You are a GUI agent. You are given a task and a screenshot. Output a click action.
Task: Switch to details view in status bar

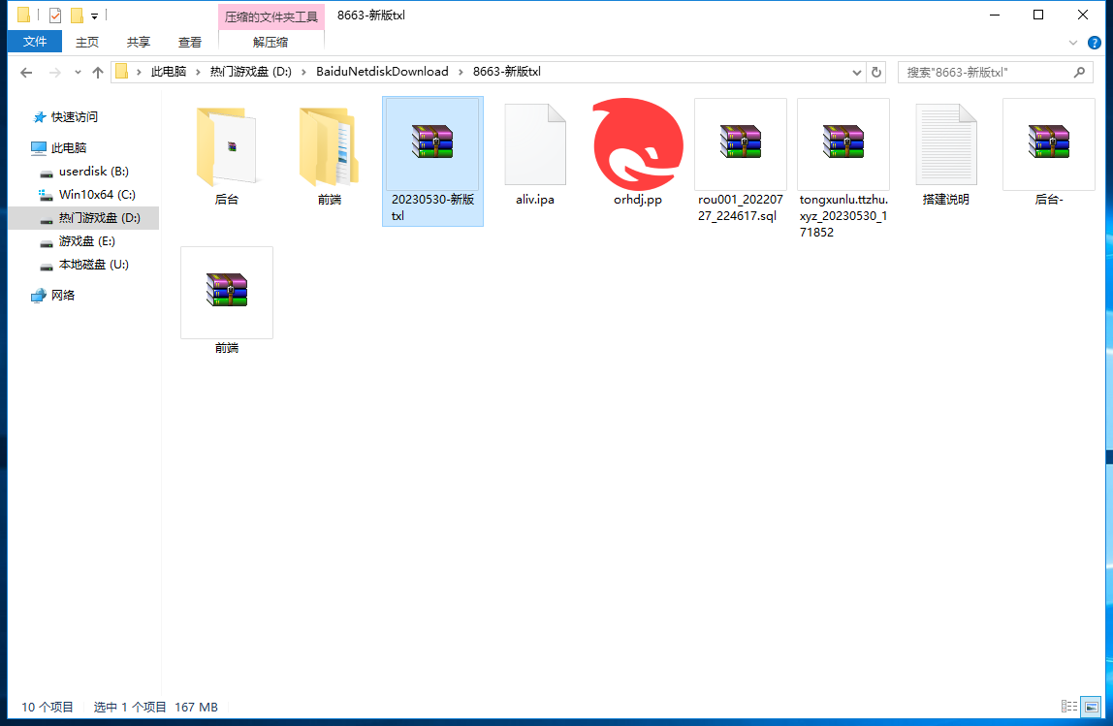[1069, 708]
